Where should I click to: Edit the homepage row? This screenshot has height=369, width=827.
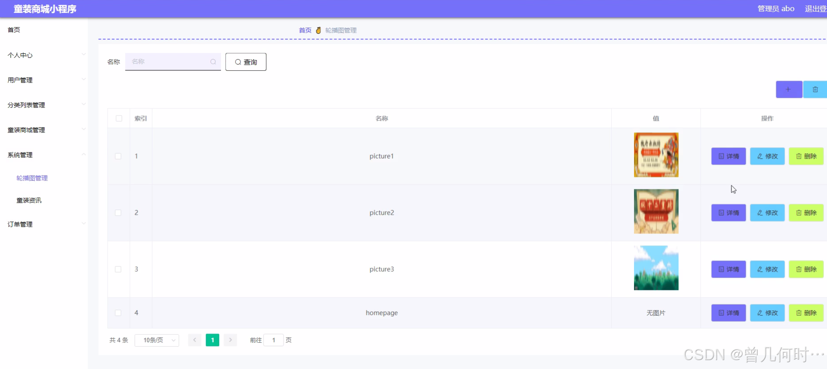[x=767, y=313]
